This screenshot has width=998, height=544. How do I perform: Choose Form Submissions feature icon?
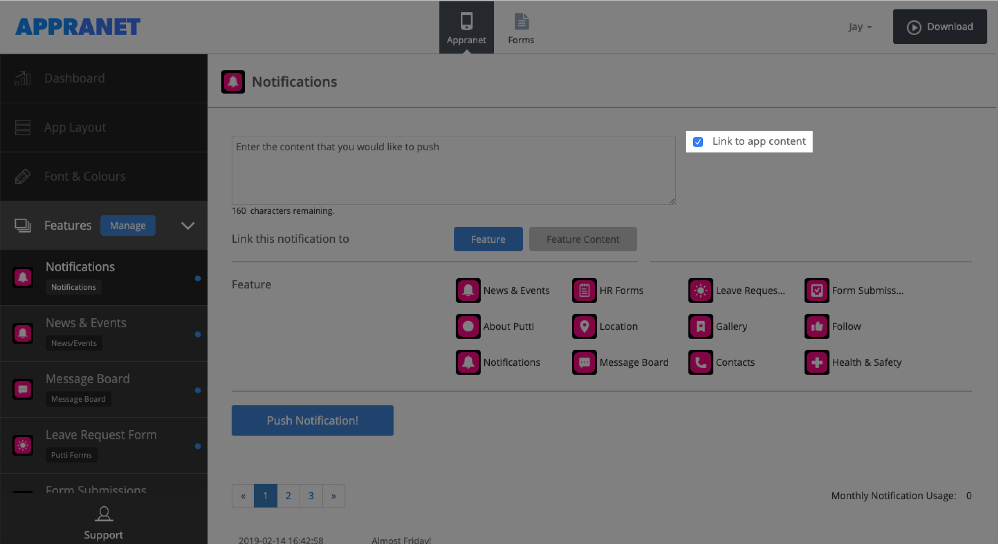(817, 291)
